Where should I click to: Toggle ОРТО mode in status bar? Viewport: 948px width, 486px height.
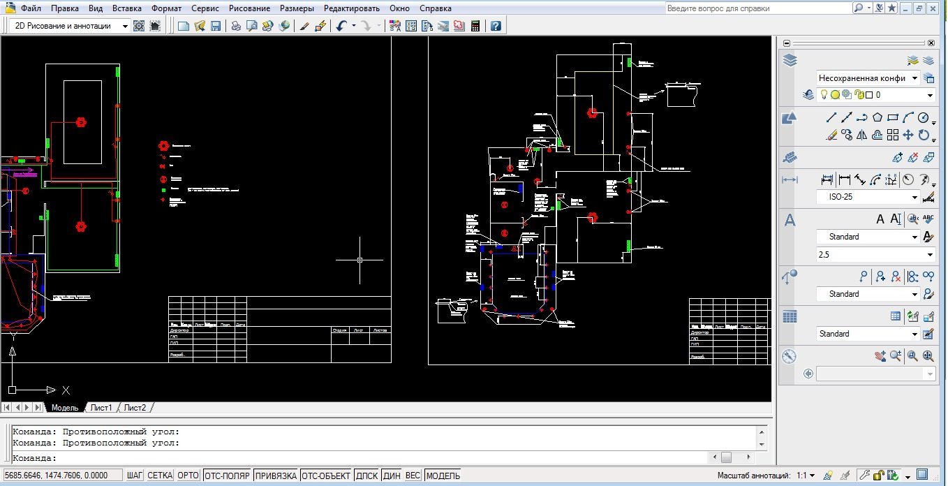pos(188,476)
